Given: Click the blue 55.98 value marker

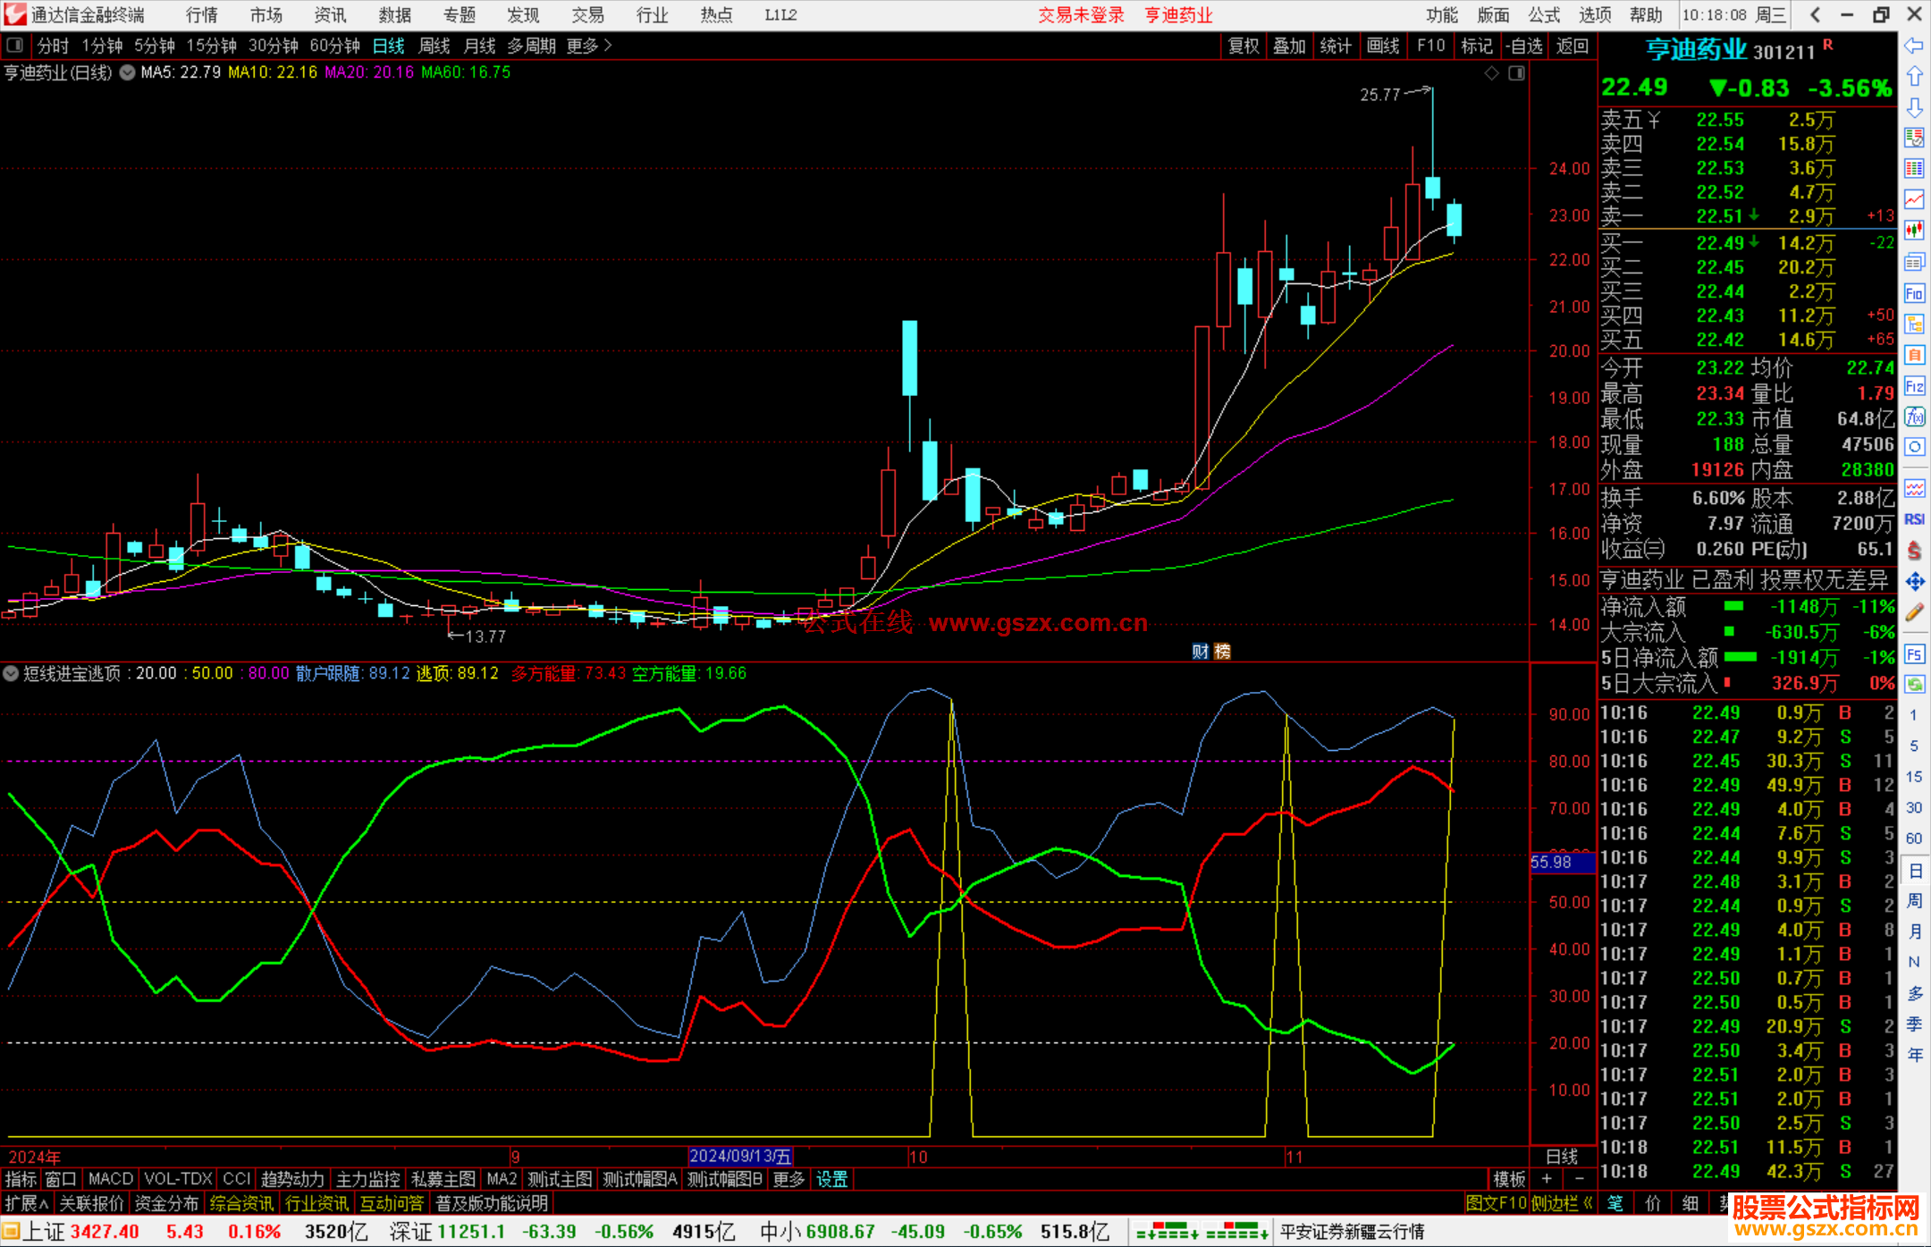Looking at the screenshot, I should tap(1562, 862).
